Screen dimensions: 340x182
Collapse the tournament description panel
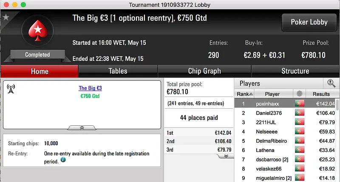click(82, 127)
